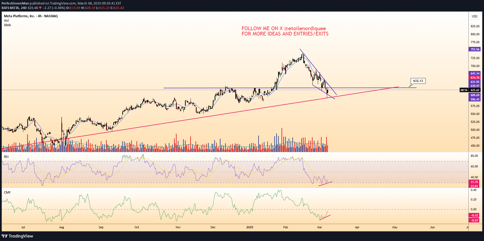Click the 0.20 CMF axis label
This screenshot has width=484, height=241.
click(x=473, y=199)
